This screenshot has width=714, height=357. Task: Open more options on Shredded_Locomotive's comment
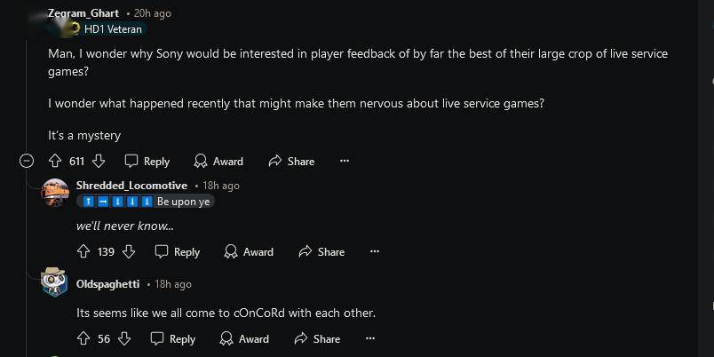(375, 251)
